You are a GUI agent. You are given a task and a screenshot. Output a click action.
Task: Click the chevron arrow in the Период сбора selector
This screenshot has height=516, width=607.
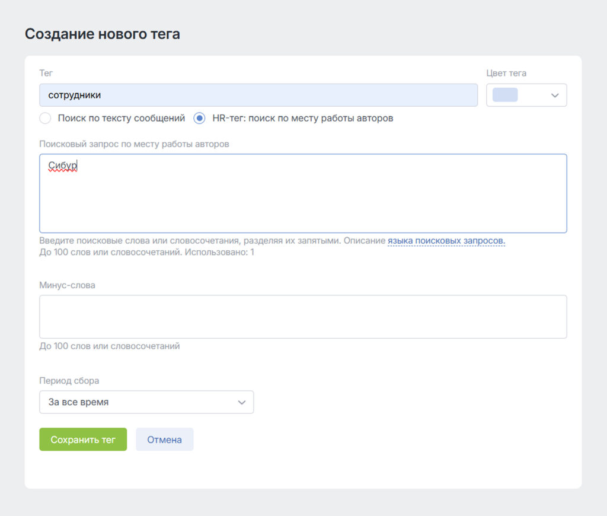pos(242,402)
